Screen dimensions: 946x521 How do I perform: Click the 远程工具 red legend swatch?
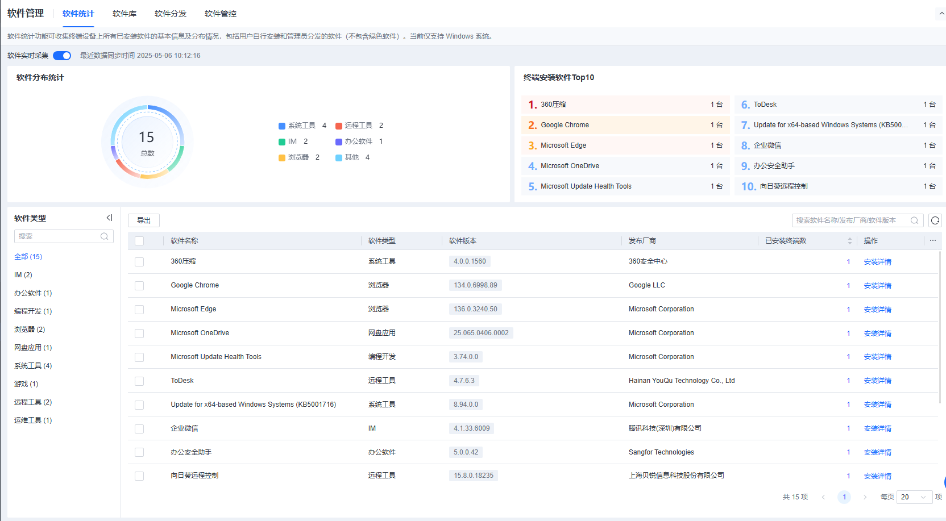tap(339, 126)
